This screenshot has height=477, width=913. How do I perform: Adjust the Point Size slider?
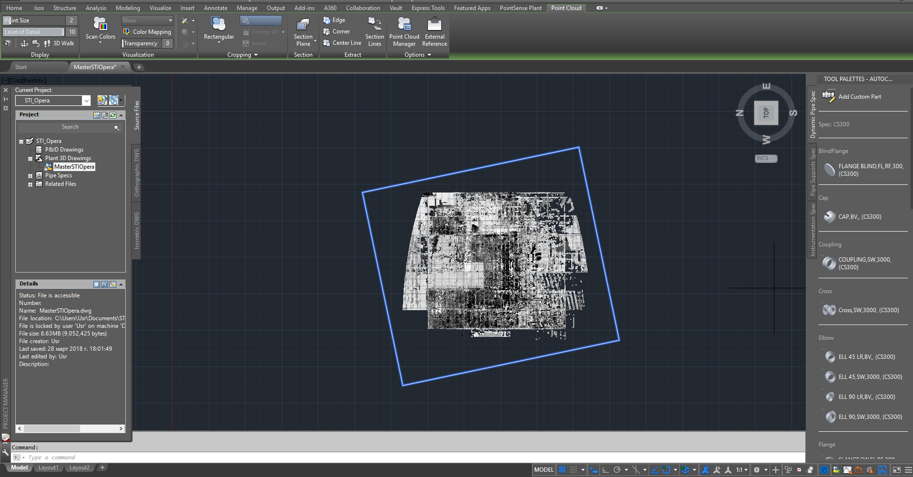[34, 20]
